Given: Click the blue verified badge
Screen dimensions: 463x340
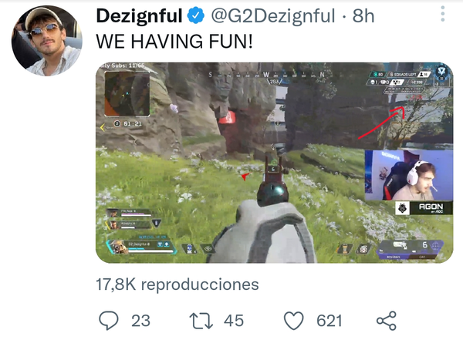Looking at the screenshot, I should [x=196, y=15].
